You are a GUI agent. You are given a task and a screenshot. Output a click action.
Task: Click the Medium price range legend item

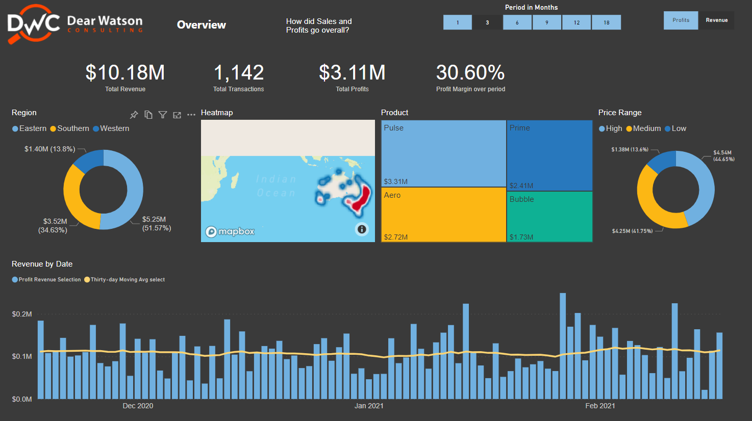coord(643,128)
